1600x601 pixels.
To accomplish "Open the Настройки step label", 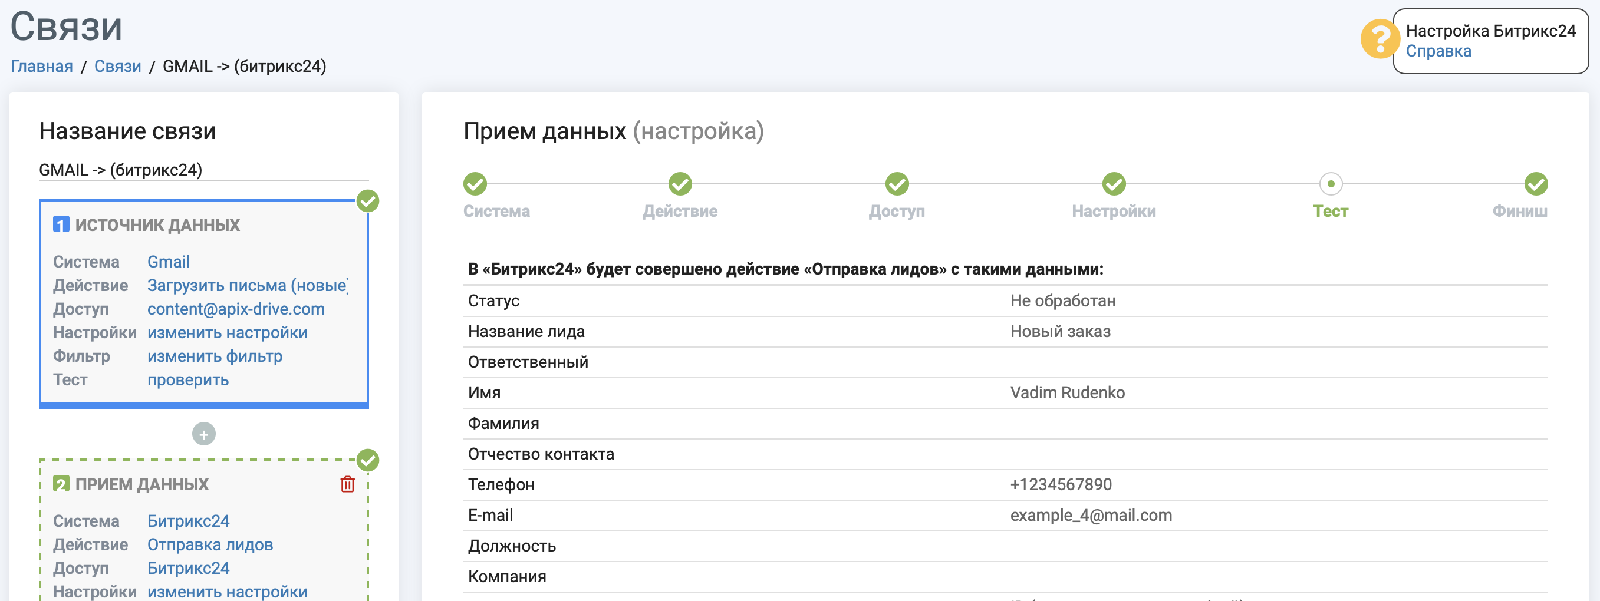I will coord(1114,211).
